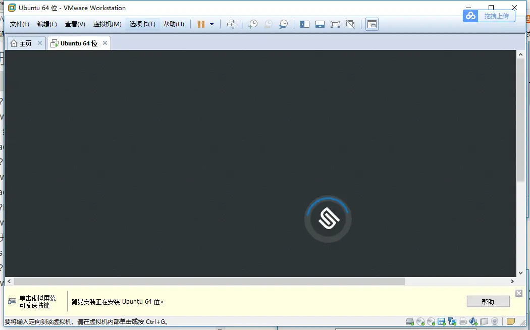Toggle the library sidebar view
This screenshot has height=330, width=530.
pos(304,24)
